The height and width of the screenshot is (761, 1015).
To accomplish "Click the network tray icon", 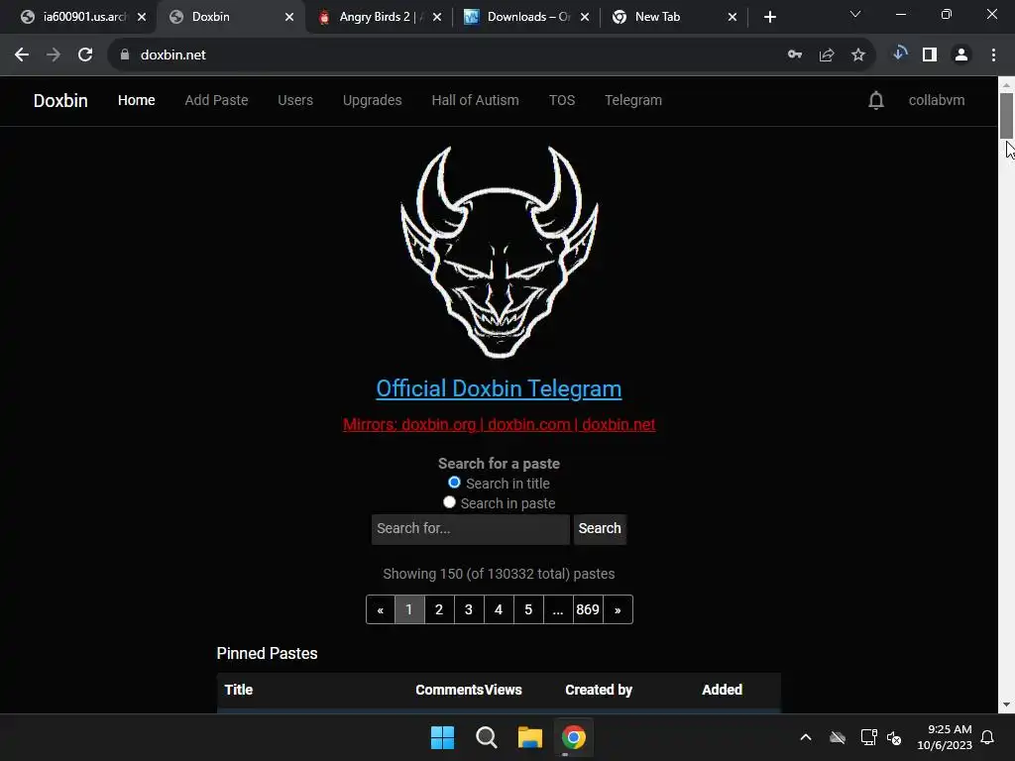I will point(868,737).
